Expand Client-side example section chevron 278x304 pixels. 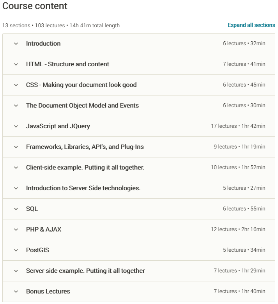coord(16,168)
